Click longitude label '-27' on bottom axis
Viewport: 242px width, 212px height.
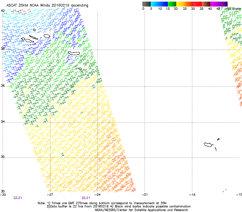click(x=50, y=195)
